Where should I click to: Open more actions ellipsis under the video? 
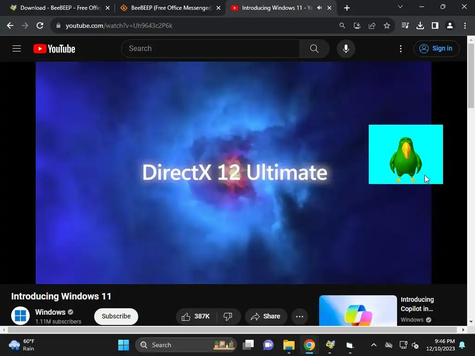click(x=300, y=316)
